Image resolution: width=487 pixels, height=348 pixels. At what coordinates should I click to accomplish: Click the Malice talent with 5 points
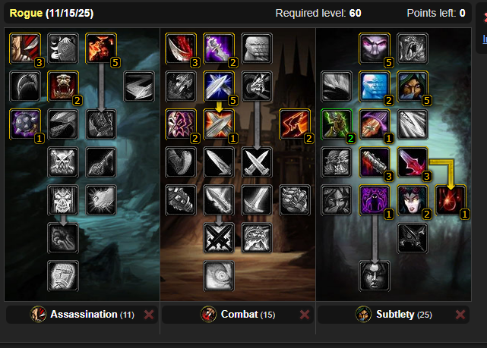101,49
